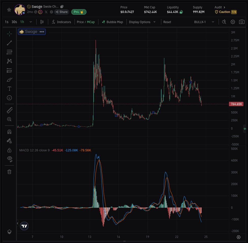Select the 30s timeframe
This screenshot has width=248, height=243.
click(x=14, y=22)
